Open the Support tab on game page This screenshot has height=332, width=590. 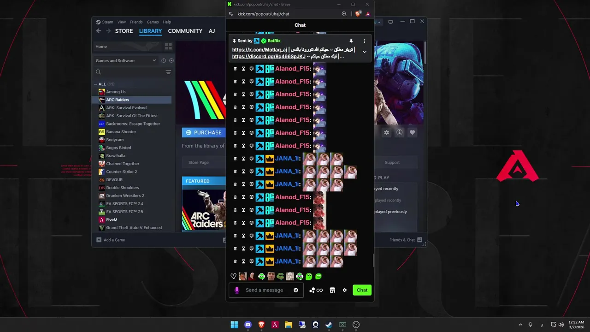point(392,162)
